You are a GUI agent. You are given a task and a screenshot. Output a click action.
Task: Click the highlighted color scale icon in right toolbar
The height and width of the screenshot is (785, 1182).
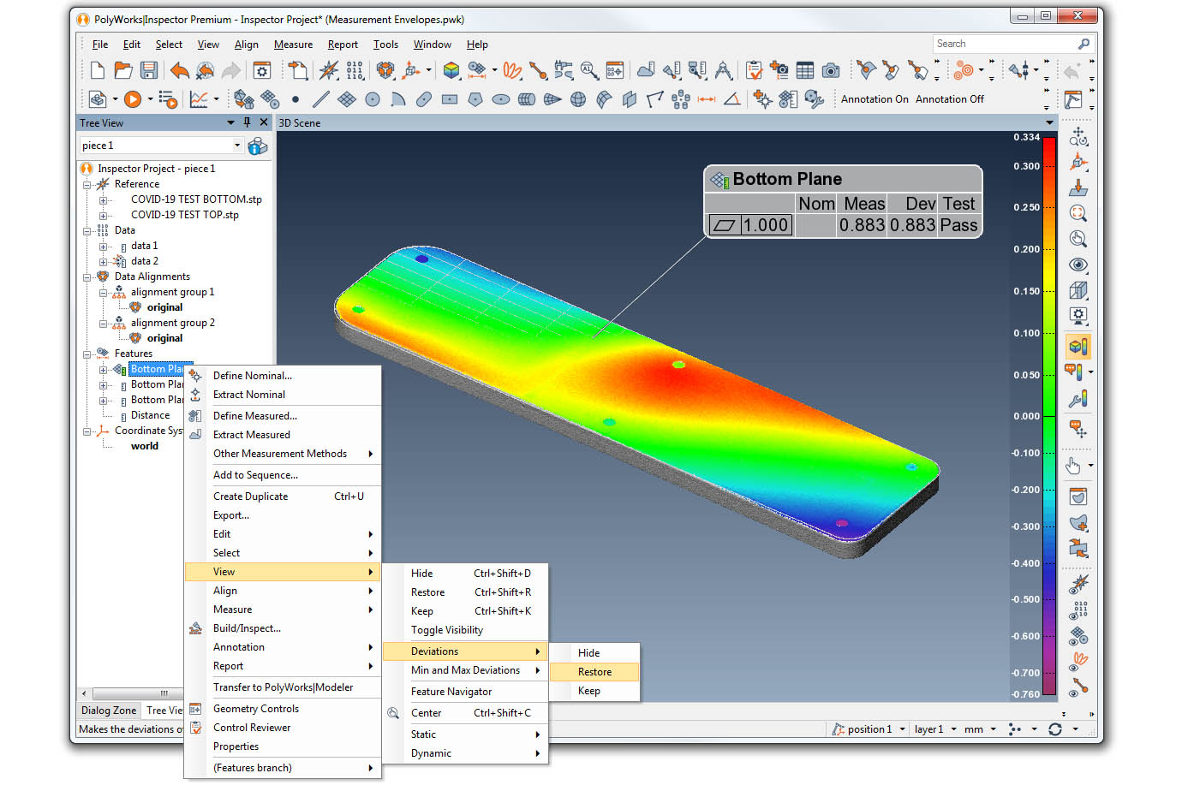pyautogui.click(x=1078, y=346)
